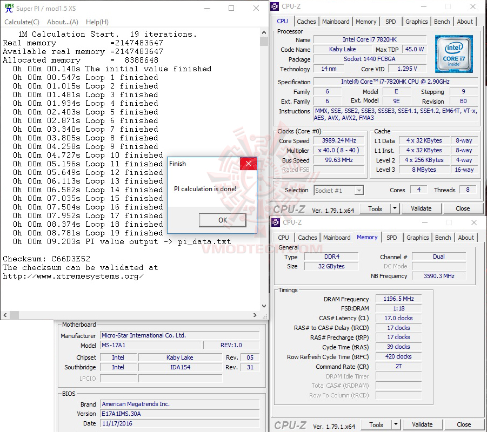Viewport: 487px width, 432px height.
Task: Expand Tools dropdown arrow in lower CPU-Z window
Action: (x=396, y=424)
